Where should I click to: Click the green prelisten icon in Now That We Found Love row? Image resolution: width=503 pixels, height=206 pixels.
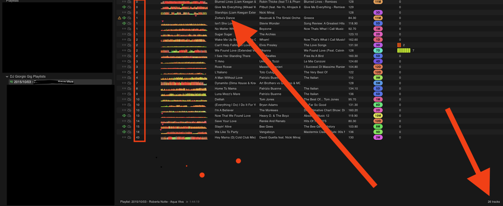(124, 116)
